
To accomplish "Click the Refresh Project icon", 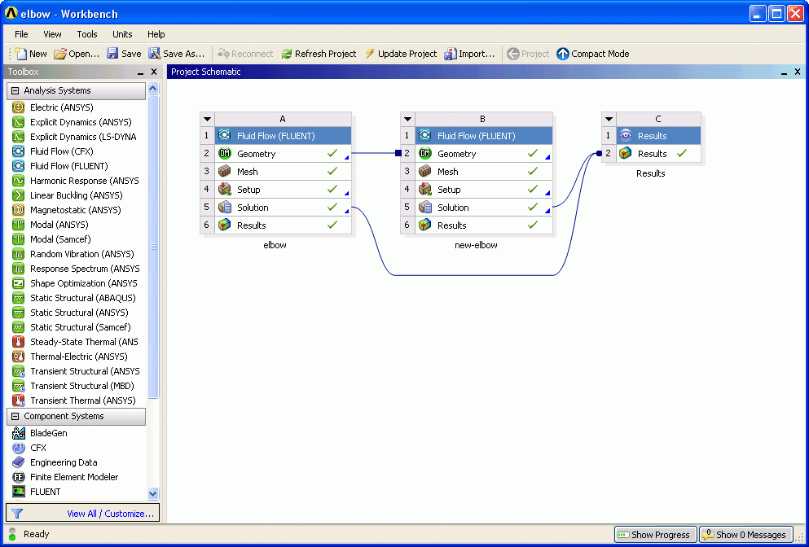I will [x=287, y=54].
